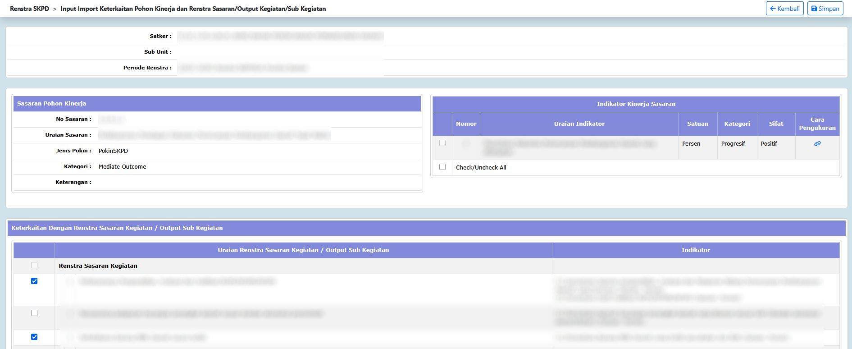Uncheck the third Renstra row checkbox
Image resolution: width=852 pixels, height=349 pixels.
pos(34,337)
